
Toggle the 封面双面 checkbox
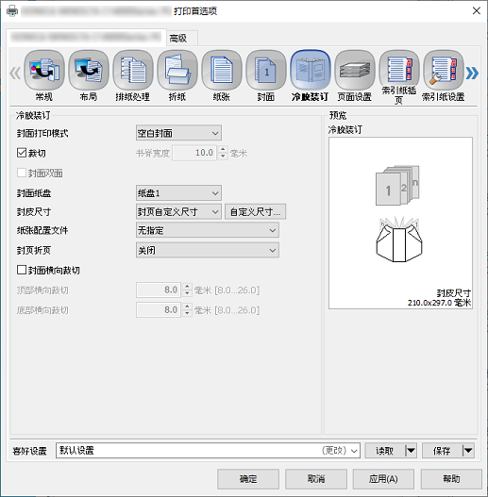click(x=22, y=173)
